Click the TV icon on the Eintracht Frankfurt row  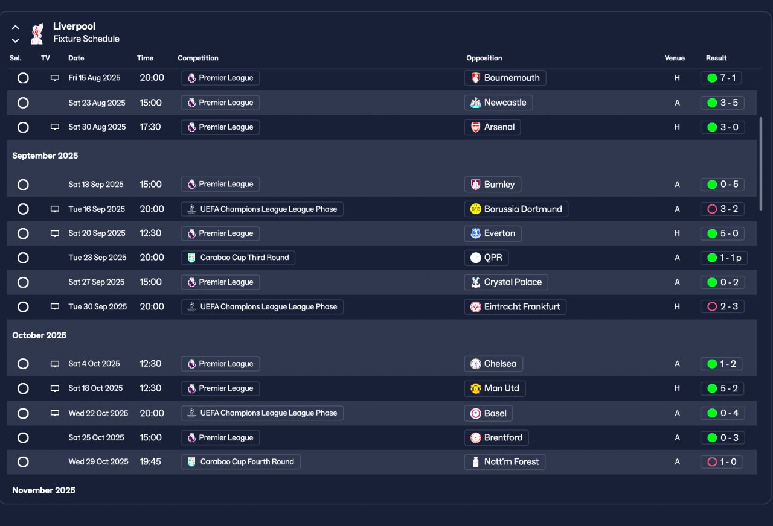pos(55,307)
